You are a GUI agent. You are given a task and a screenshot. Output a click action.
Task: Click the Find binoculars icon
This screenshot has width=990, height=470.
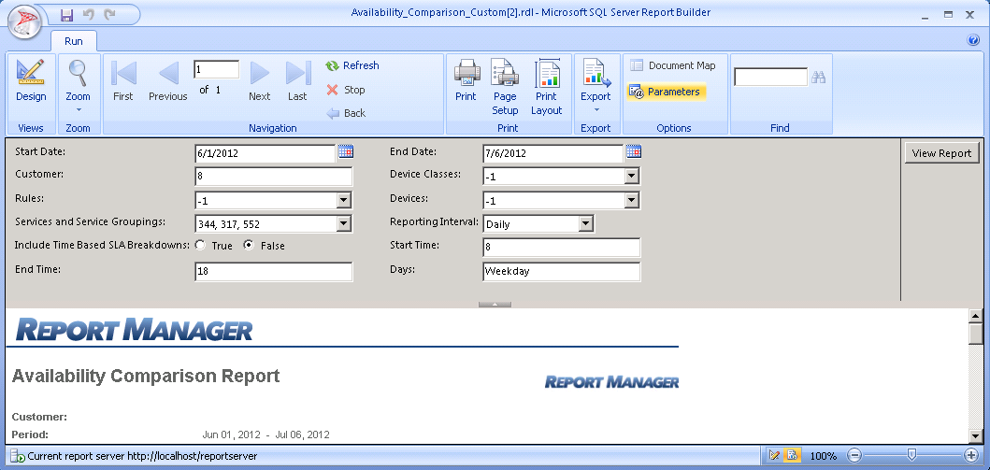819,78
